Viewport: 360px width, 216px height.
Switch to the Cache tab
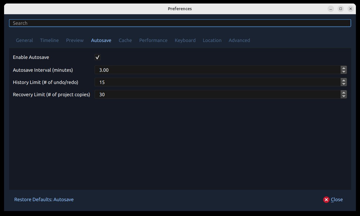tap(125, 40)
